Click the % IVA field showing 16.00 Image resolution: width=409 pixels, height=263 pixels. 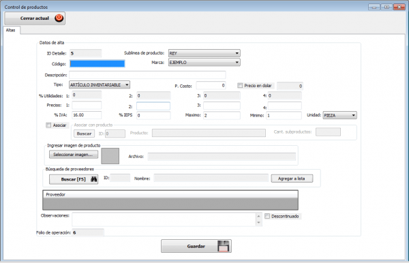(x=87, y=115)
